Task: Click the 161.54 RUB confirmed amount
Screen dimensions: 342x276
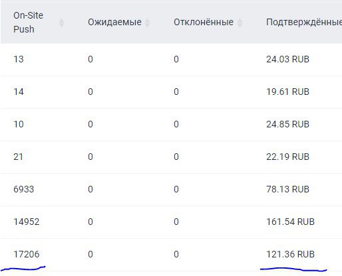Action: (x=290, y=222)
